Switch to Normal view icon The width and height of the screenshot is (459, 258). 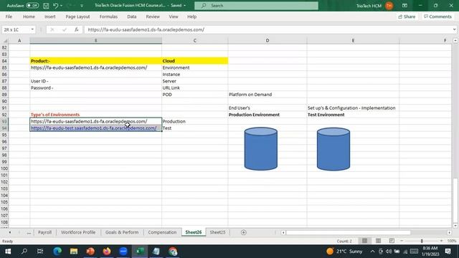364,241
